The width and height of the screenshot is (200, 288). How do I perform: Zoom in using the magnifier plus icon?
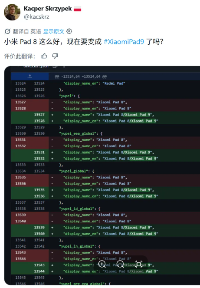[102, 264]
